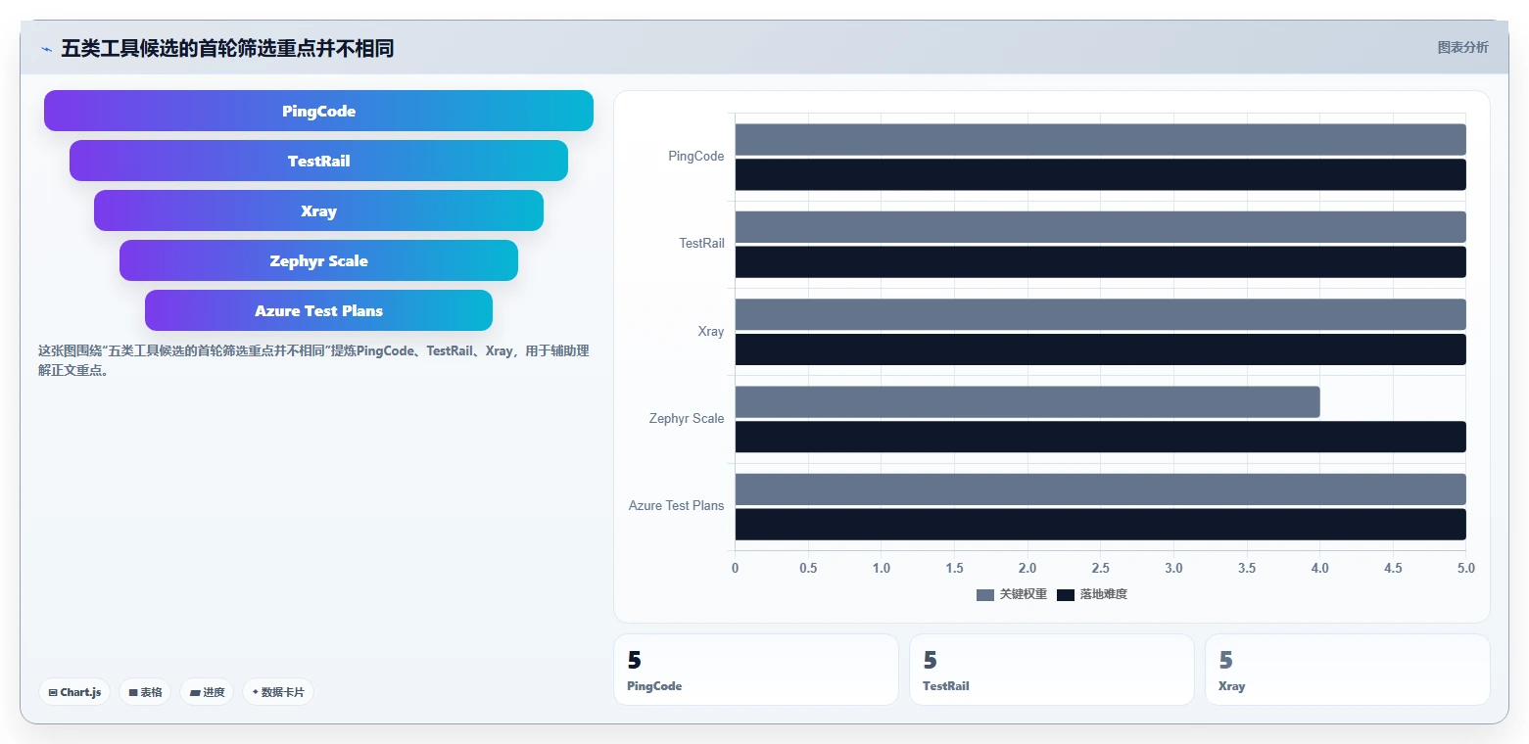
Task: Click Zephyr Scale's shorter gray bar at 4.0
Action: point(1027,401)
